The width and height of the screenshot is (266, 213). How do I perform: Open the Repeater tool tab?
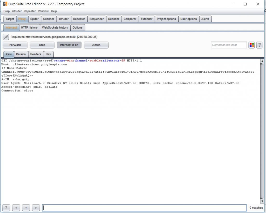click(79, 19)
